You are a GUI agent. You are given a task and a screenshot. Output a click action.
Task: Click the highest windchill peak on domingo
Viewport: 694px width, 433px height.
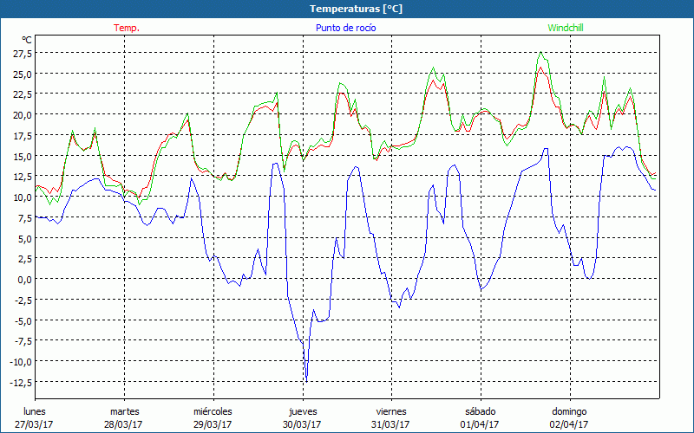[x=541, y=52]
